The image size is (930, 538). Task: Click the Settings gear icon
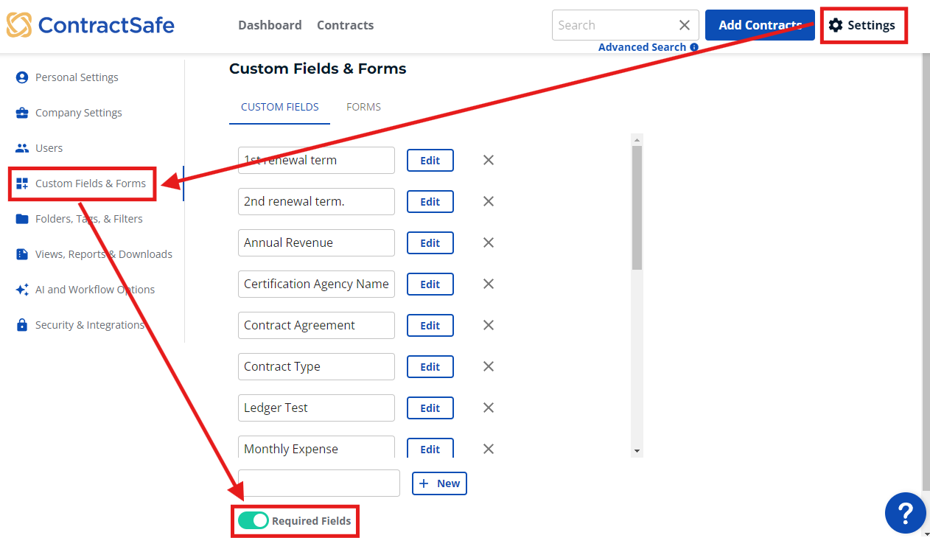835,25
